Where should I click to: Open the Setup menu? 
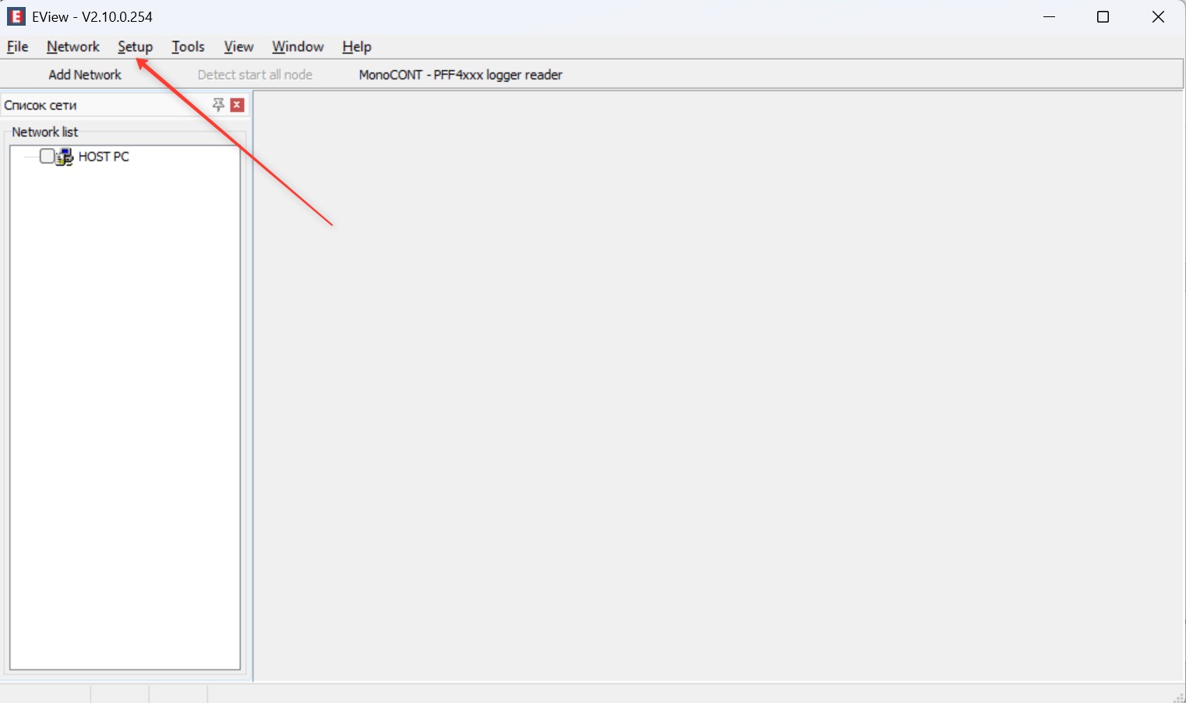coord(135,47)
